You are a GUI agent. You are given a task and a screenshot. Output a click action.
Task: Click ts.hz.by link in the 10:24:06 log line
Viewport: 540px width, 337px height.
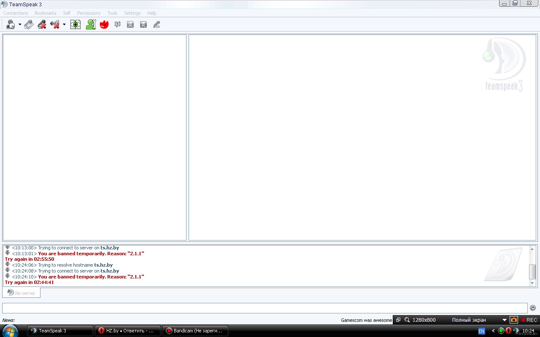tap(103, 265)
